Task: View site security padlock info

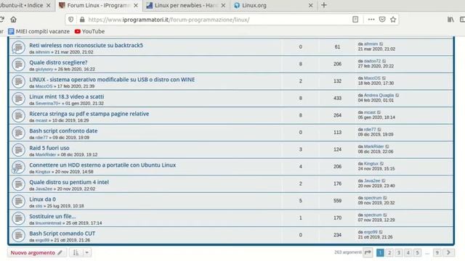Action: pos(82,20)
